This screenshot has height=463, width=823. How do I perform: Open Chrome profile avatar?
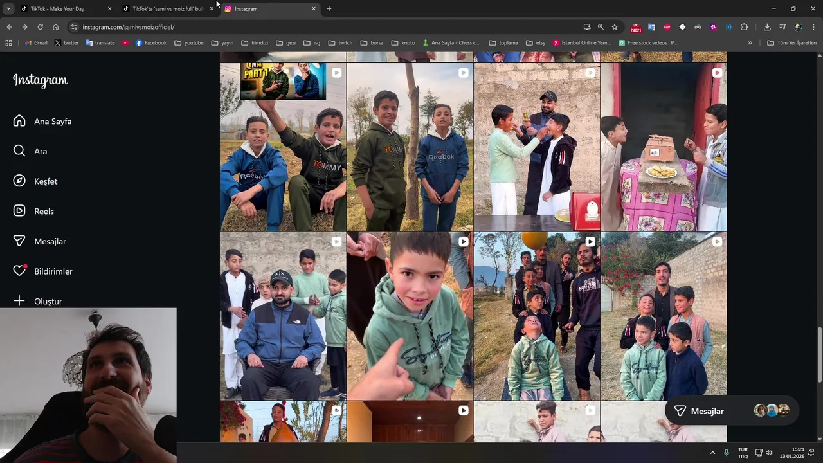[x=799, y=27]
